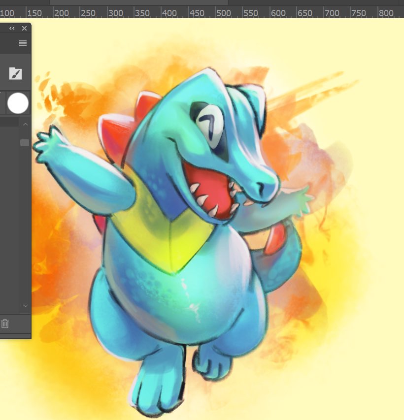The image size is (404, 420).
Task: Grab the panel's vertical scrollbar thumb
Action: click(x=25, y=143)
